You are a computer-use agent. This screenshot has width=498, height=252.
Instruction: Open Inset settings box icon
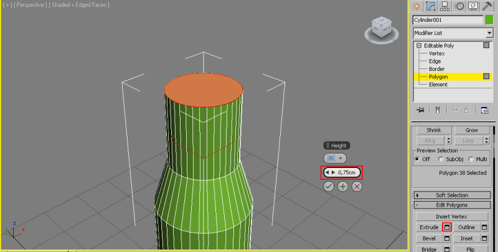click(x=484, y=238)
